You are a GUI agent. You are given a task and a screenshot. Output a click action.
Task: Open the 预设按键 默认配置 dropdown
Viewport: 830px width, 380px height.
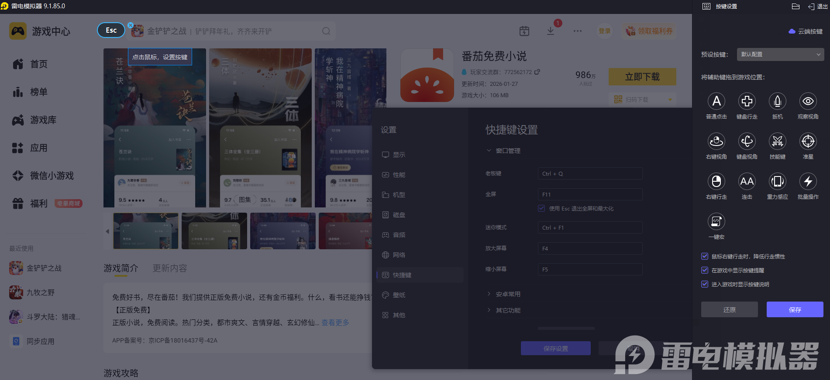click(x=780, y=54)
